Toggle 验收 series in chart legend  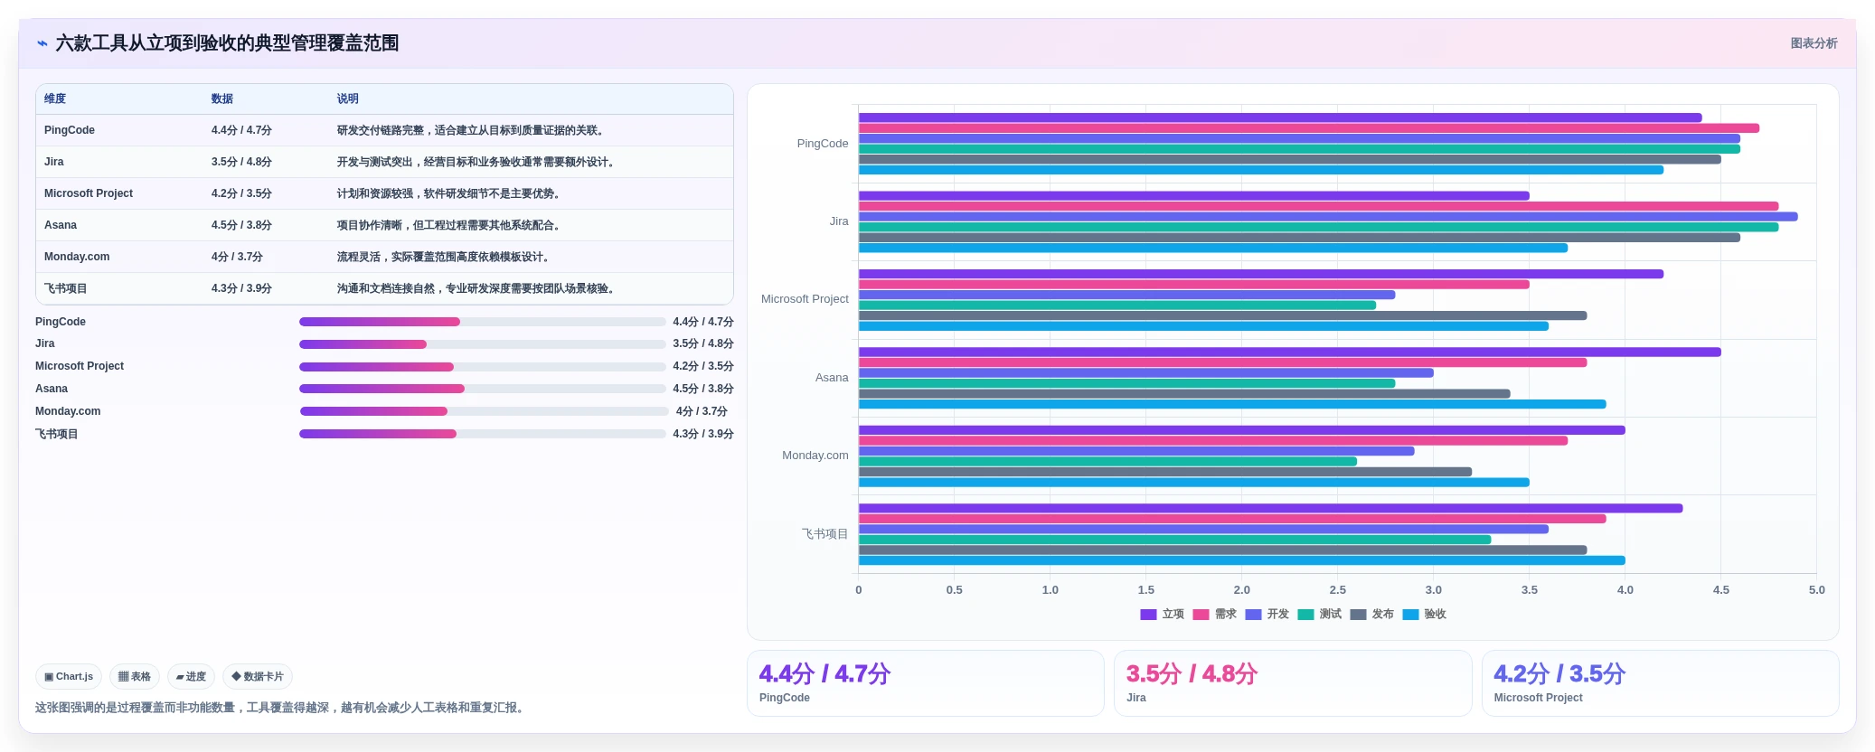point(1424,615)
